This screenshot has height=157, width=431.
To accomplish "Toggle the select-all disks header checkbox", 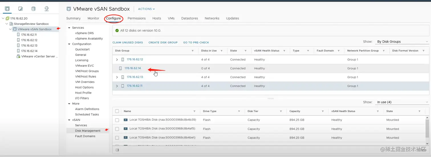I will (117, 111).
